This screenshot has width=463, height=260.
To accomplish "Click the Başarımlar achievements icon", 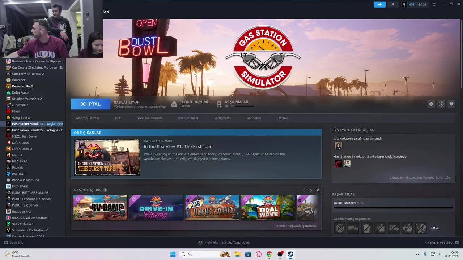I will (x=219, y=104).
